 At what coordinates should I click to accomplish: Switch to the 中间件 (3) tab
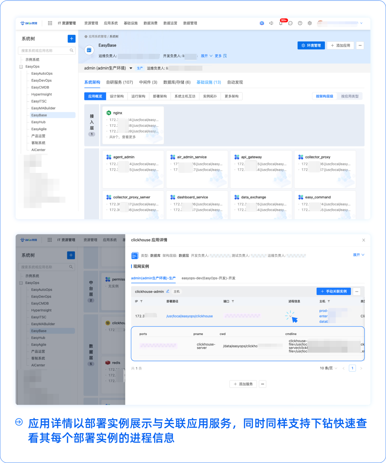148,82
